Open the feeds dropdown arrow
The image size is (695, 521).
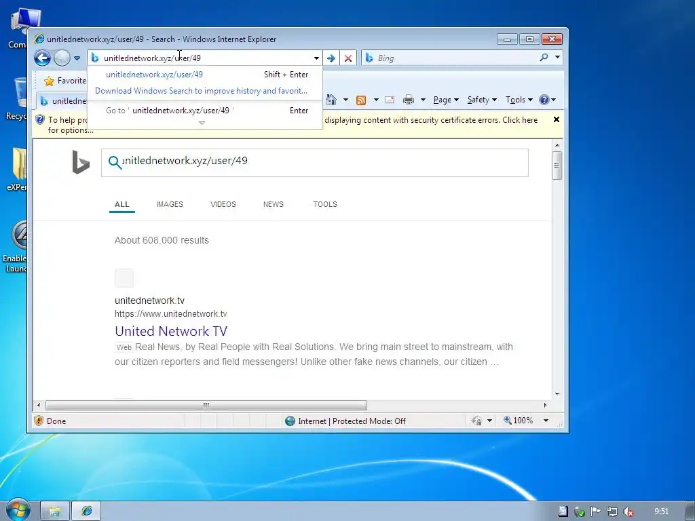coord(376,100)
